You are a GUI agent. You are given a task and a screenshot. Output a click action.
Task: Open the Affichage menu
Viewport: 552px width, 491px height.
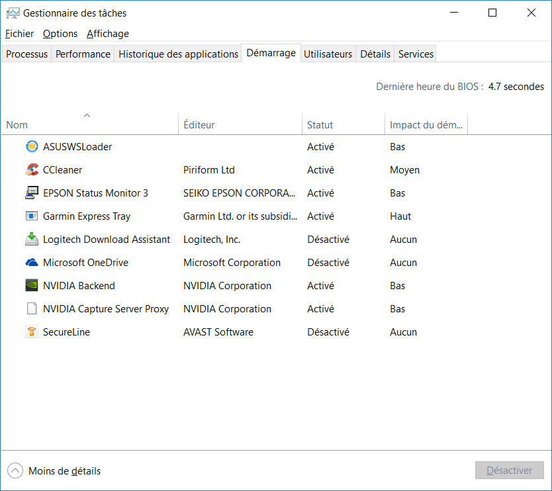pos(108,34)
